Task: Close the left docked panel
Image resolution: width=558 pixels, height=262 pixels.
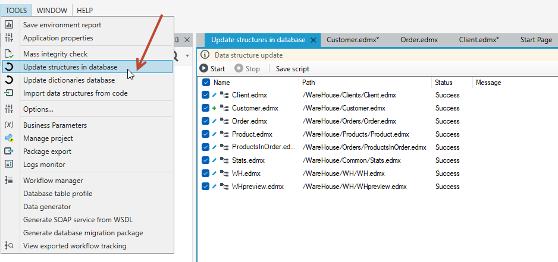Action: 187,40
